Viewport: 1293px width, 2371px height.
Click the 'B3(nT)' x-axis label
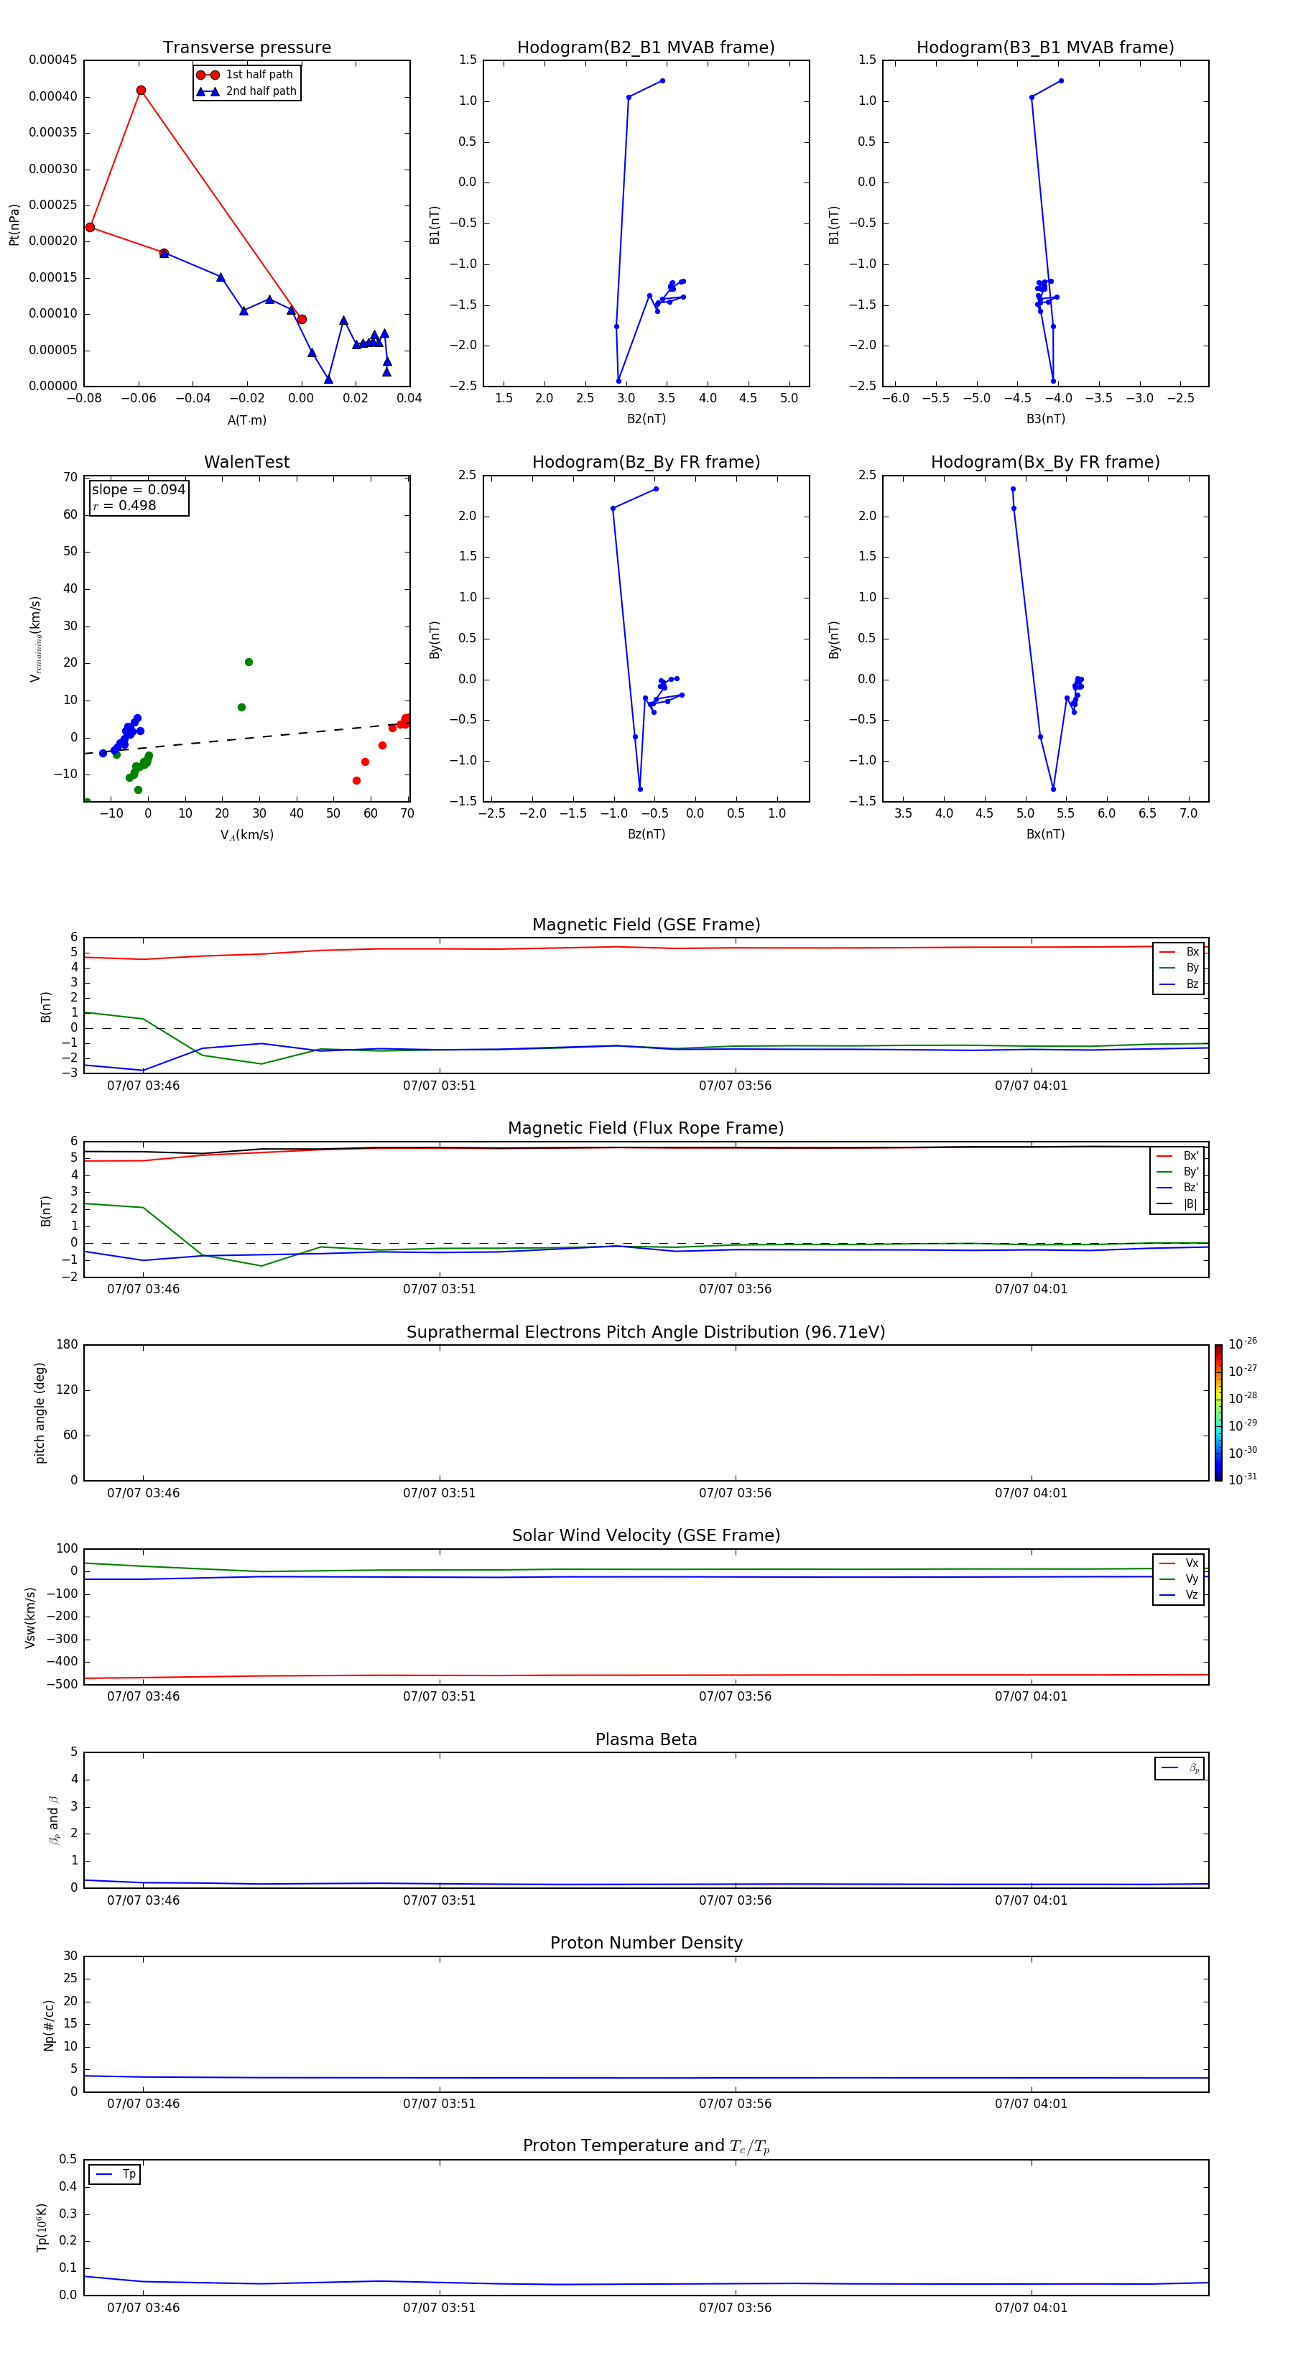[x=1045, y=419]
